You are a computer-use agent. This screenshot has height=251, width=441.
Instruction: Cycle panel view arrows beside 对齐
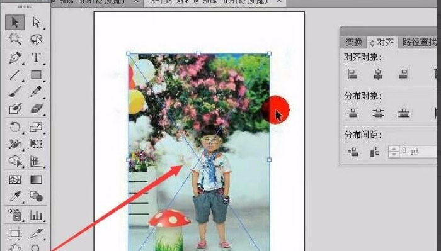point(372,43)
